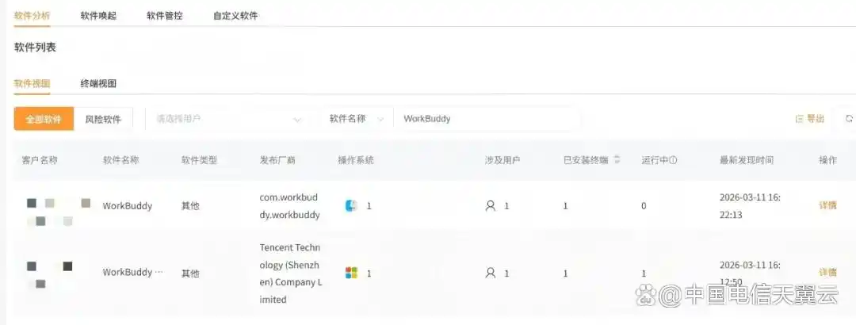Click 其他 type in Tencent row
The height and width of the screenshot is (325, 856).
click(x=190, y=273)
